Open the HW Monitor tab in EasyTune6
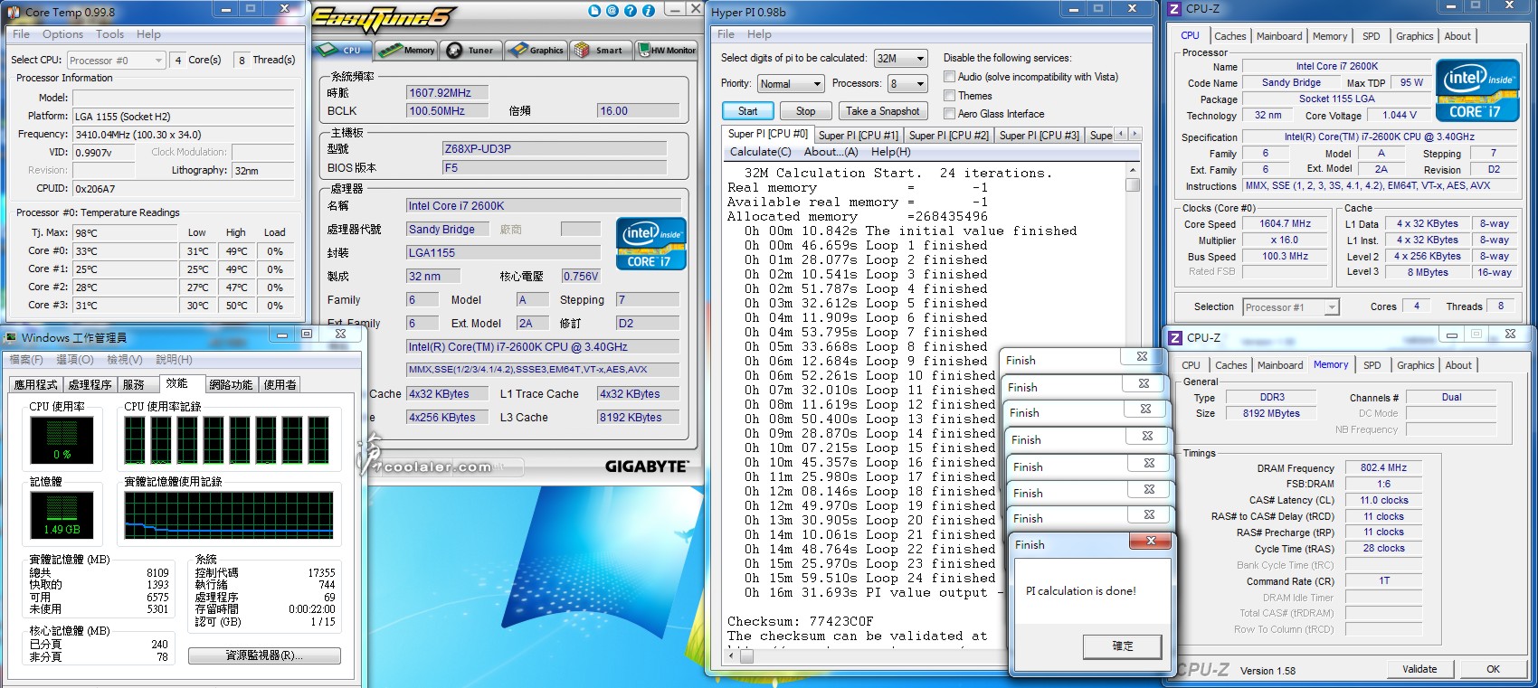This screenshot has height=688, width=1538. tap(667, 50)
